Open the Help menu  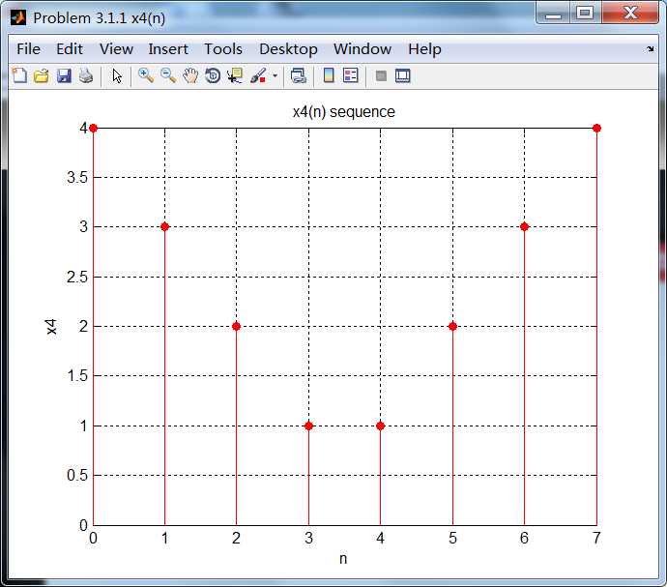pos(424,49)
